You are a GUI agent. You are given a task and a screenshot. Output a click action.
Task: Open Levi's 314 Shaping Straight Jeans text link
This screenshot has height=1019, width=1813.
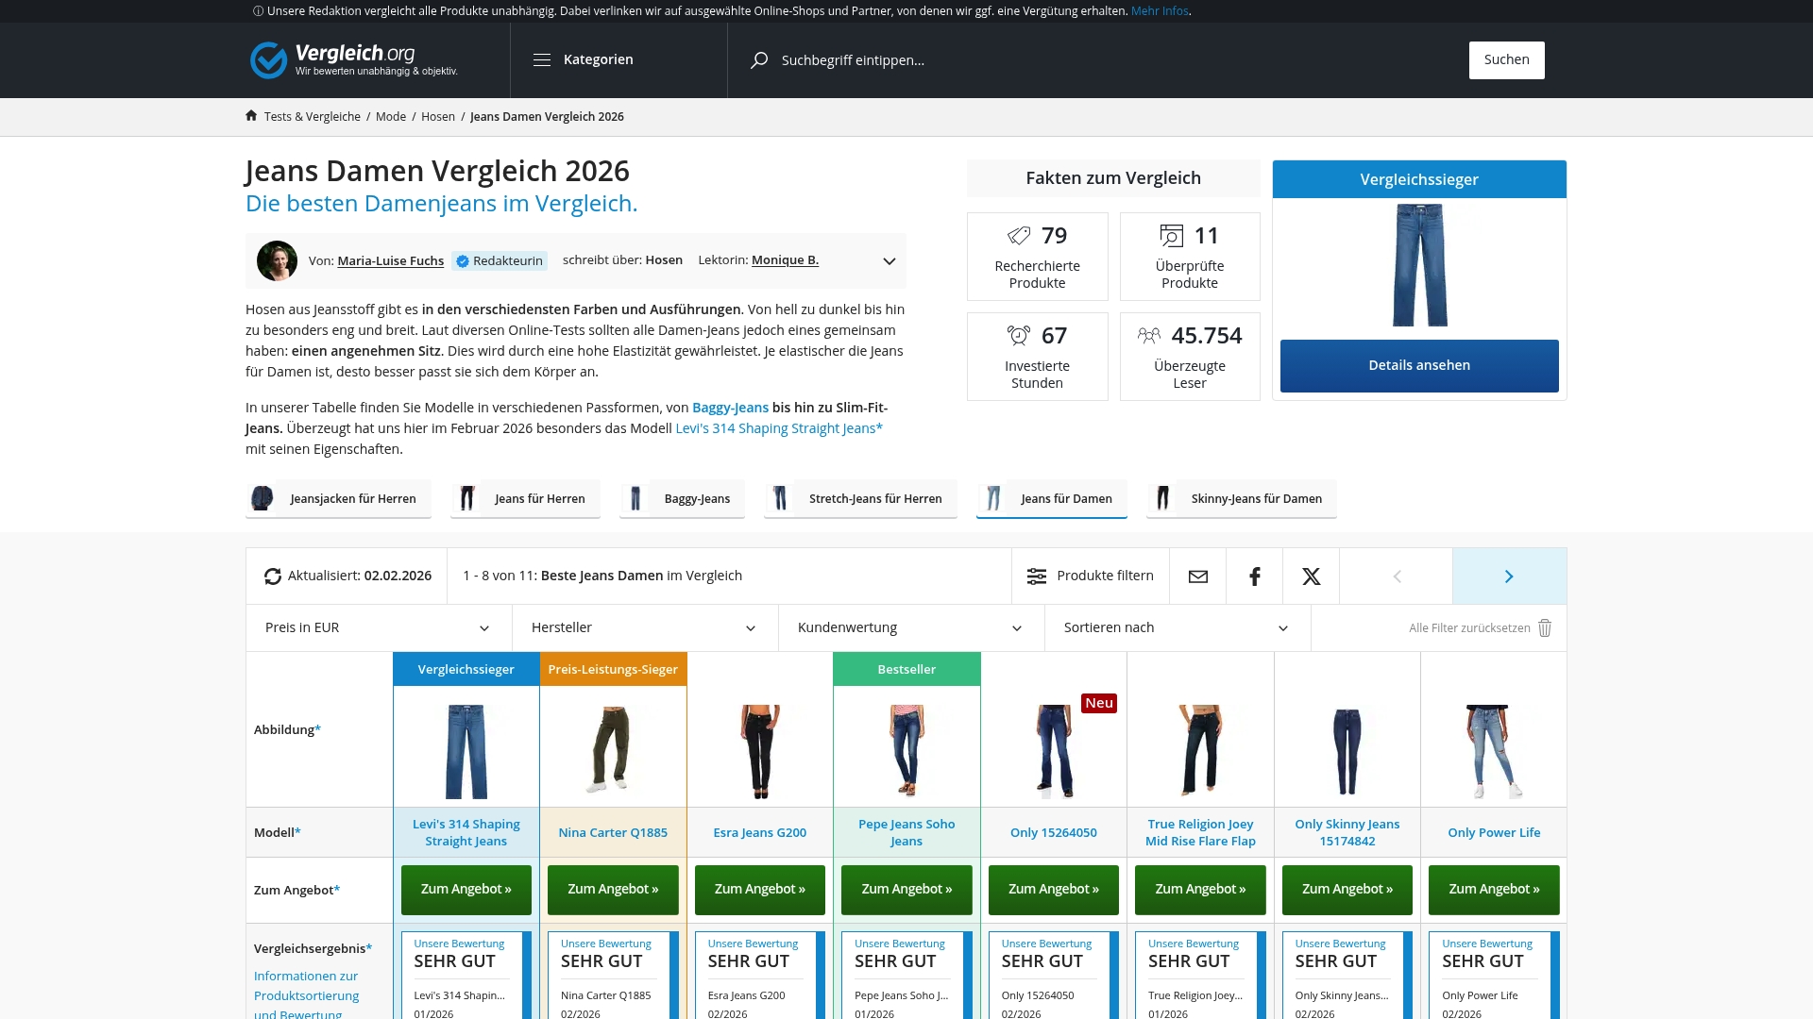coord(779,428)
